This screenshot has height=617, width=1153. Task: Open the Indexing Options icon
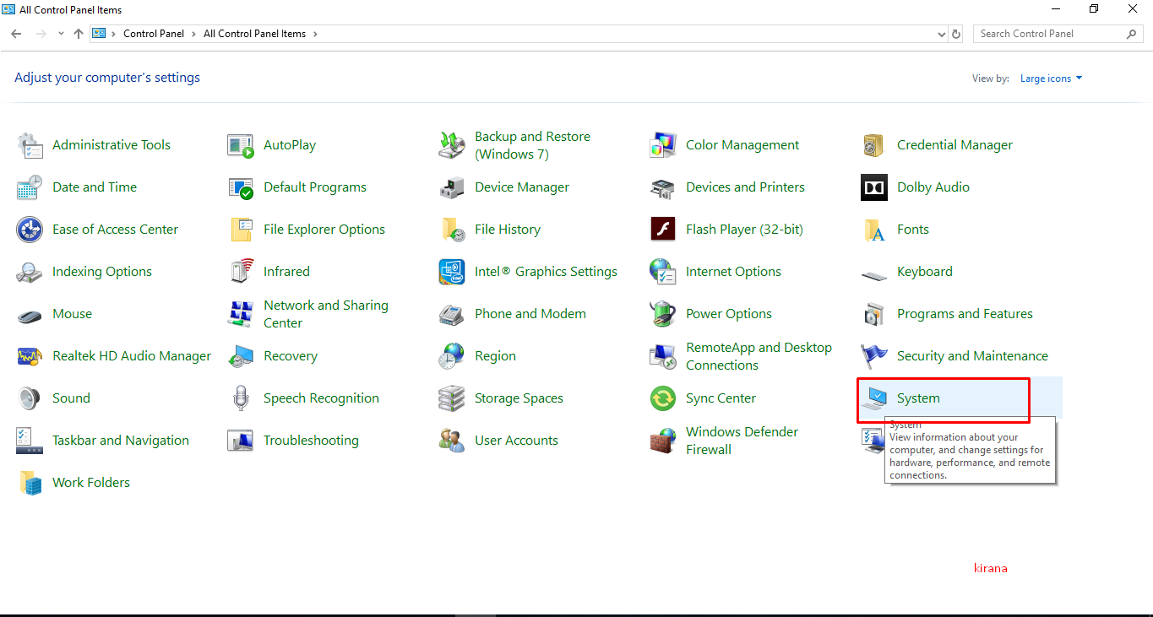click(x=30, y=272)
